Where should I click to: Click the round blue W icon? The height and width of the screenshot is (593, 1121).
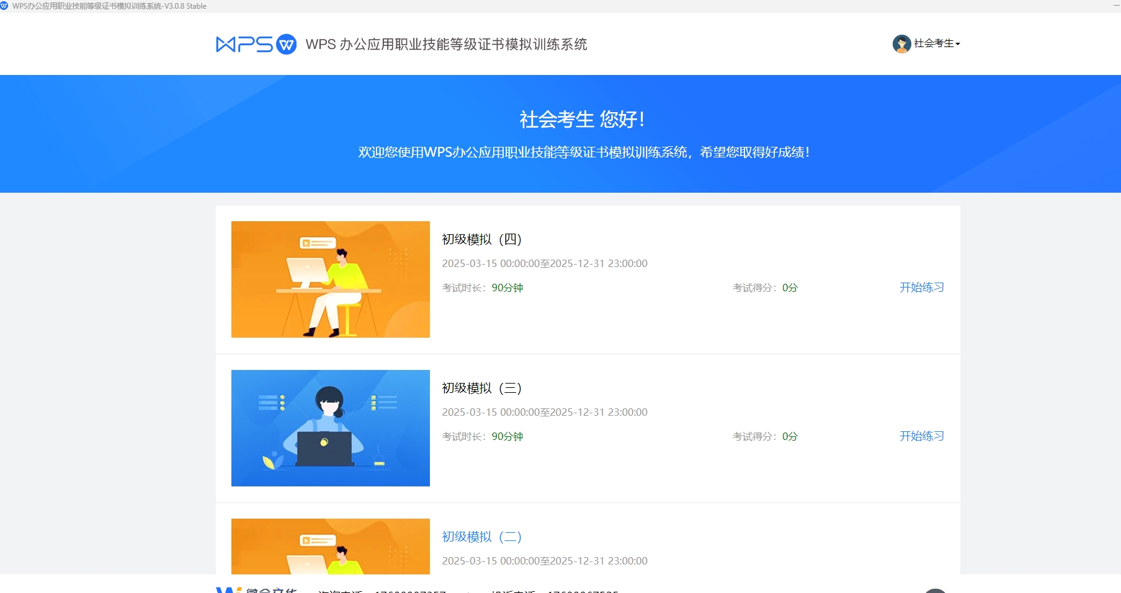coord(286,44)
